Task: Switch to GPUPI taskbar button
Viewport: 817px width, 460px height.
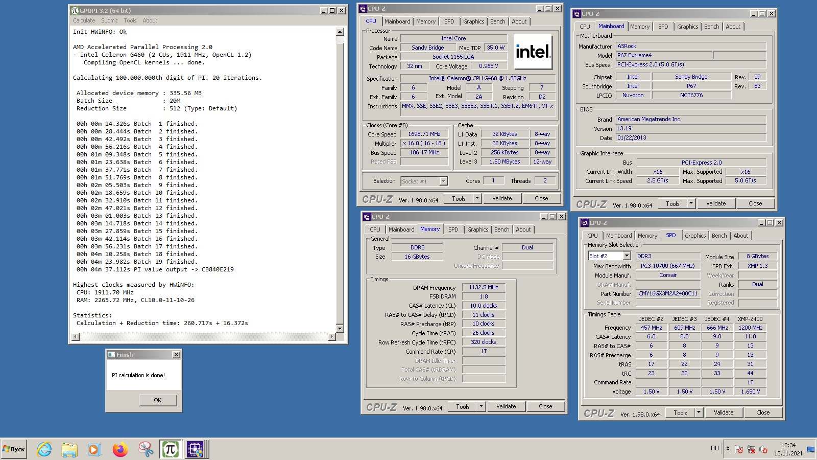Action: point(170,449)
